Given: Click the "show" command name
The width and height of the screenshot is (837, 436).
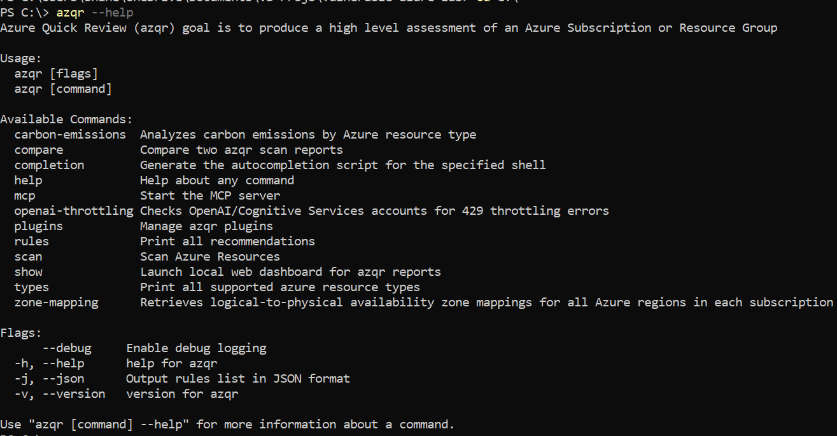Looking at the screenshot, I should point(28,272).
